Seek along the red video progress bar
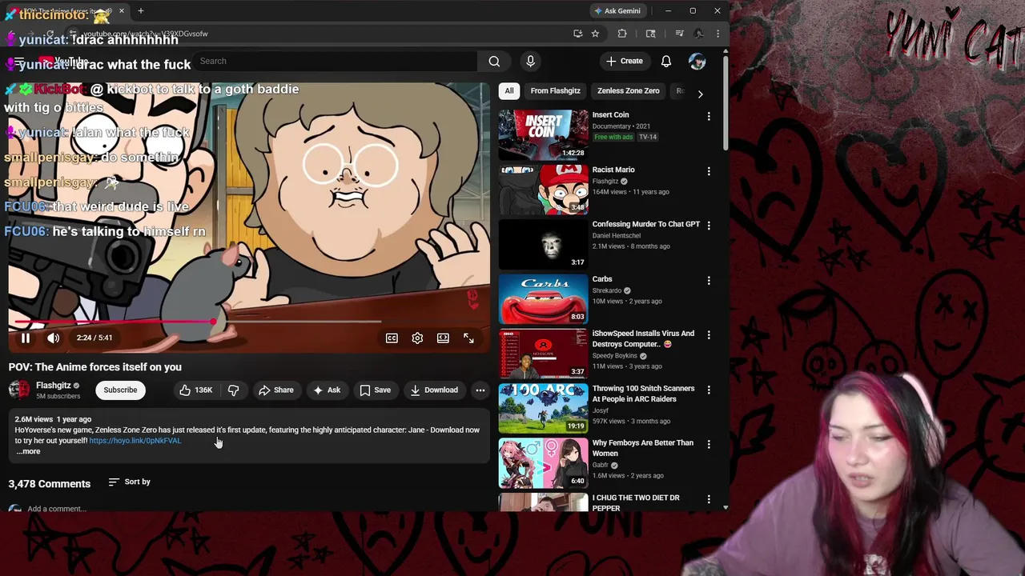 point(198,322)
